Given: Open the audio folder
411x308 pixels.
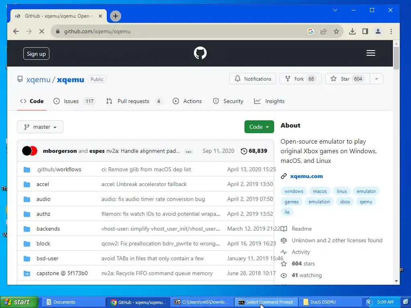Looking at the screenshot, I should click(43, 199).
